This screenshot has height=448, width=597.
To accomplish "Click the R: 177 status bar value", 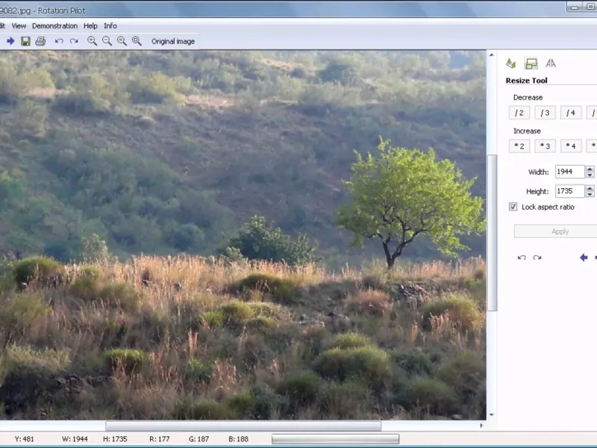I will [160, 439].
